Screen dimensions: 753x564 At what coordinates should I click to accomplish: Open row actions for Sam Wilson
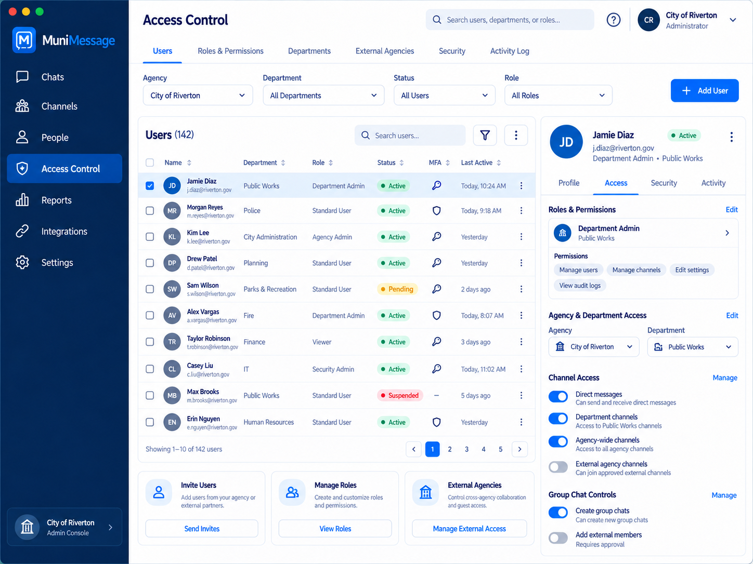coord(521,289)
